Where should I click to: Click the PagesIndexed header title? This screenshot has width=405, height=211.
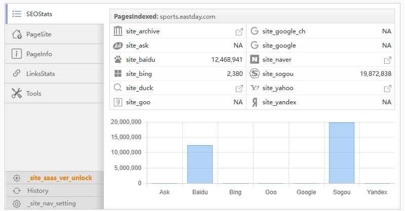coord(136,17)
